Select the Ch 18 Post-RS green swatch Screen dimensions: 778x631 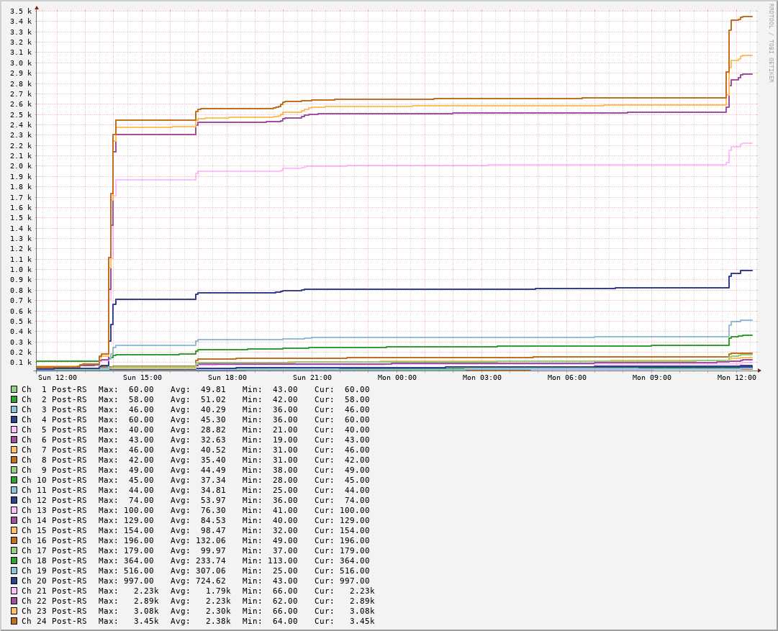14,560
